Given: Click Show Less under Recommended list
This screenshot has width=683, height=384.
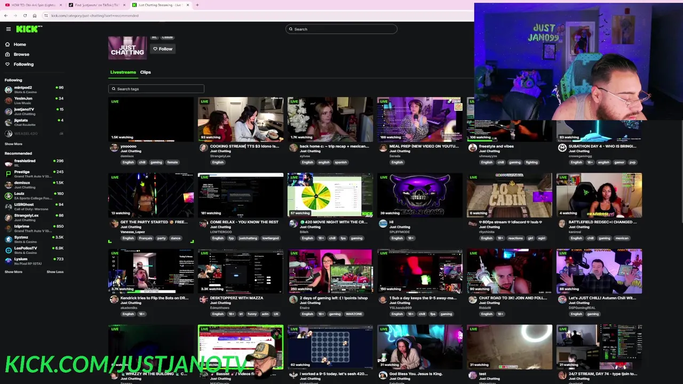Looking at the screenshot, I should 55,272.
